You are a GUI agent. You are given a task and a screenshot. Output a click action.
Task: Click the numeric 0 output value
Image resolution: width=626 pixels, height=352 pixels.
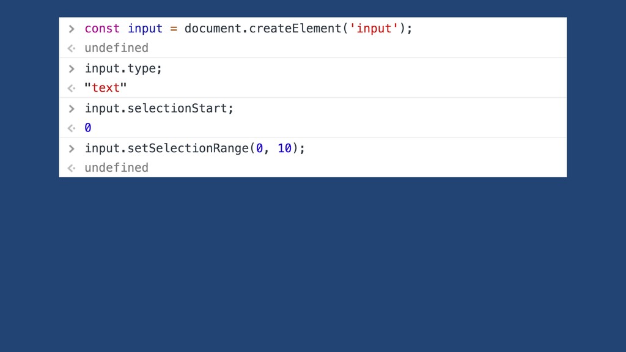click(88, 128)
